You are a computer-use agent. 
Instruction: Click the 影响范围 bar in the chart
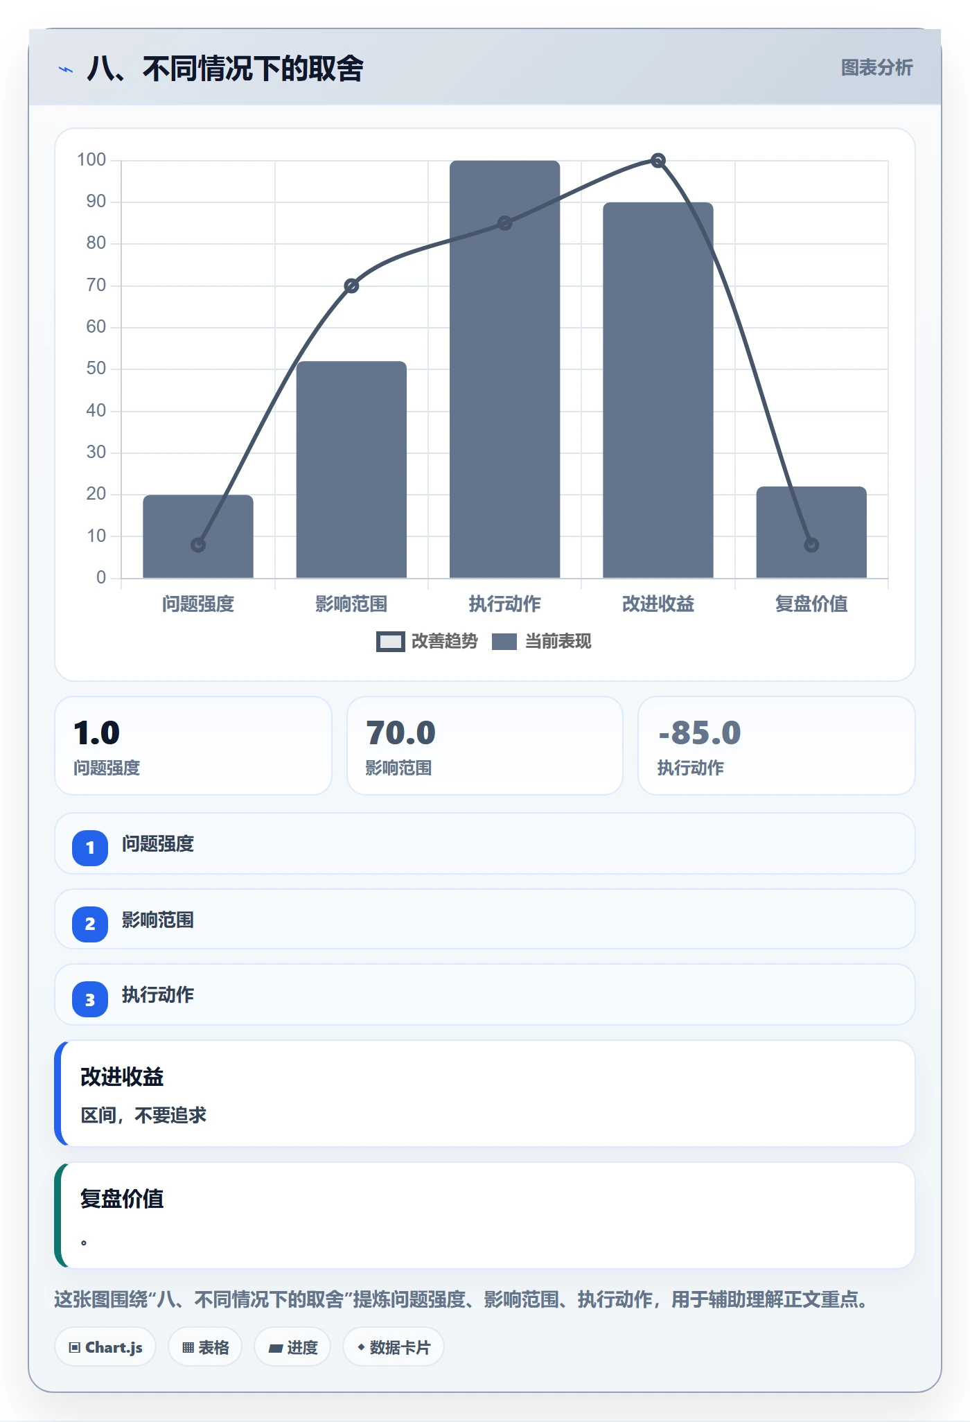click(351, 470)
